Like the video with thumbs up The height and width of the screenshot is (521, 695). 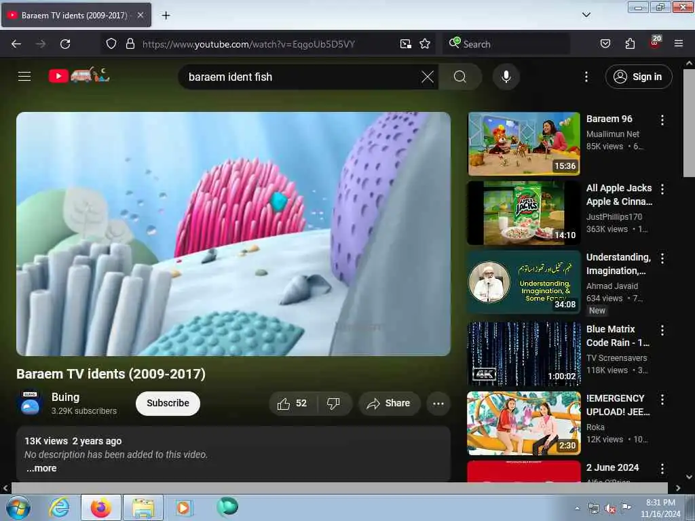pos(293,404)
